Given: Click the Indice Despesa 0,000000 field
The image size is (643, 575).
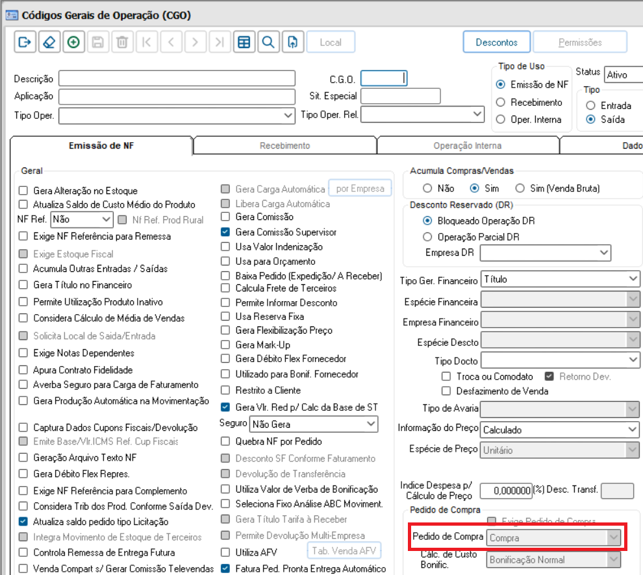Looking at the screenshot, I should coord(506,491).
